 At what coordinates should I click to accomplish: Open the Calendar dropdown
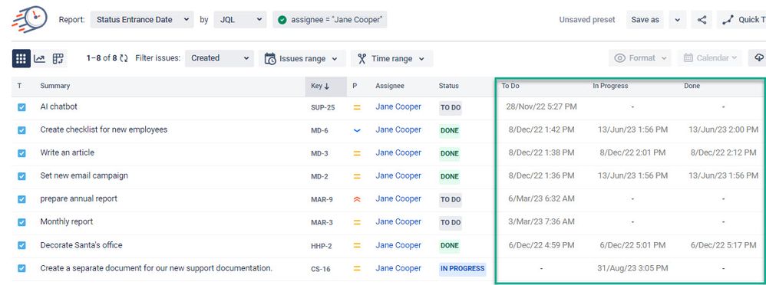[x=710, y=58]
